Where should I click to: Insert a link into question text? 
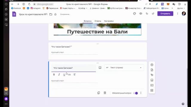click(69, 75)
